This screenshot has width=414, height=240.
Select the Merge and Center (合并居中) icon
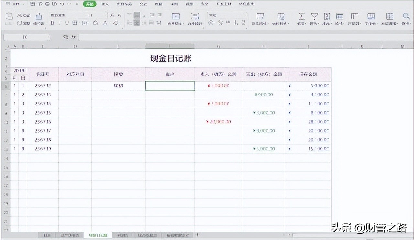[x=175, y=16]
